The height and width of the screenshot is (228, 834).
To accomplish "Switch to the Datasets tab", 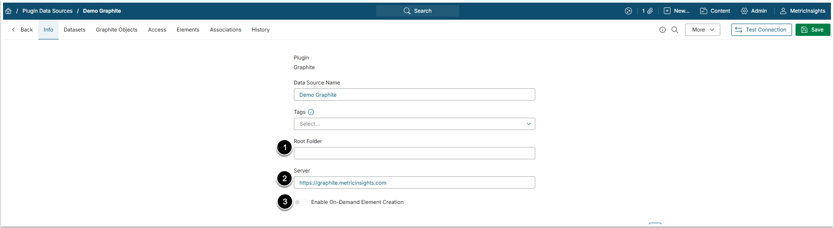I will pos(74,30).
